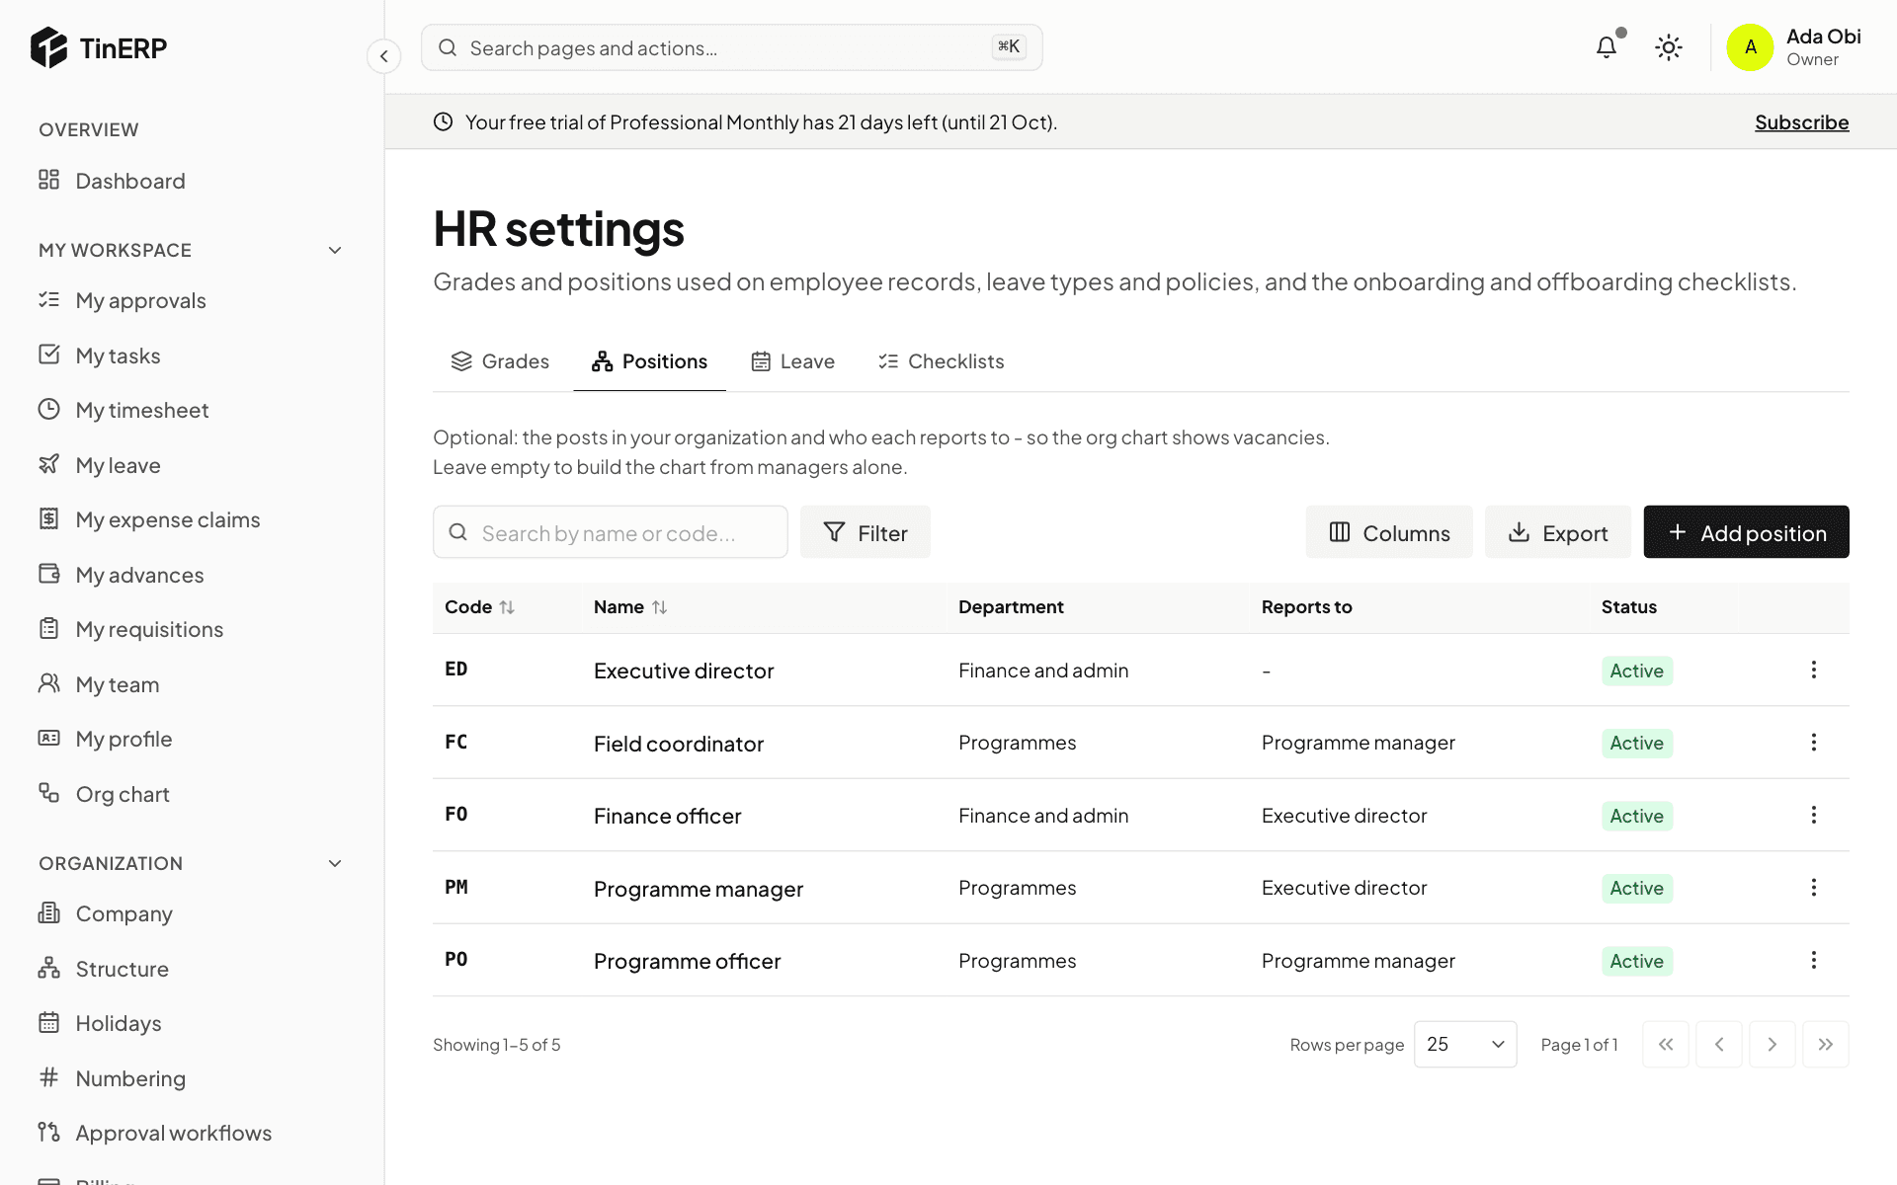1897x1185 pixels.
Task: Open My expense claims page
Action: coord(192,519)
